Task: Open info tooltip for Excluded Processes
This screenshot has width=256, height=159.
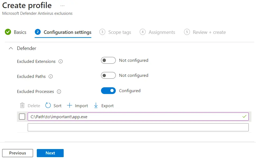Action: click(x=59, y=92)
